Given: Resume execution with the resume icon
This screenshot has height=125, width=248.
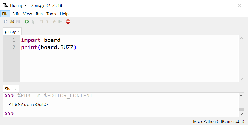Looking at the screenshot, I should coord(60,22).
